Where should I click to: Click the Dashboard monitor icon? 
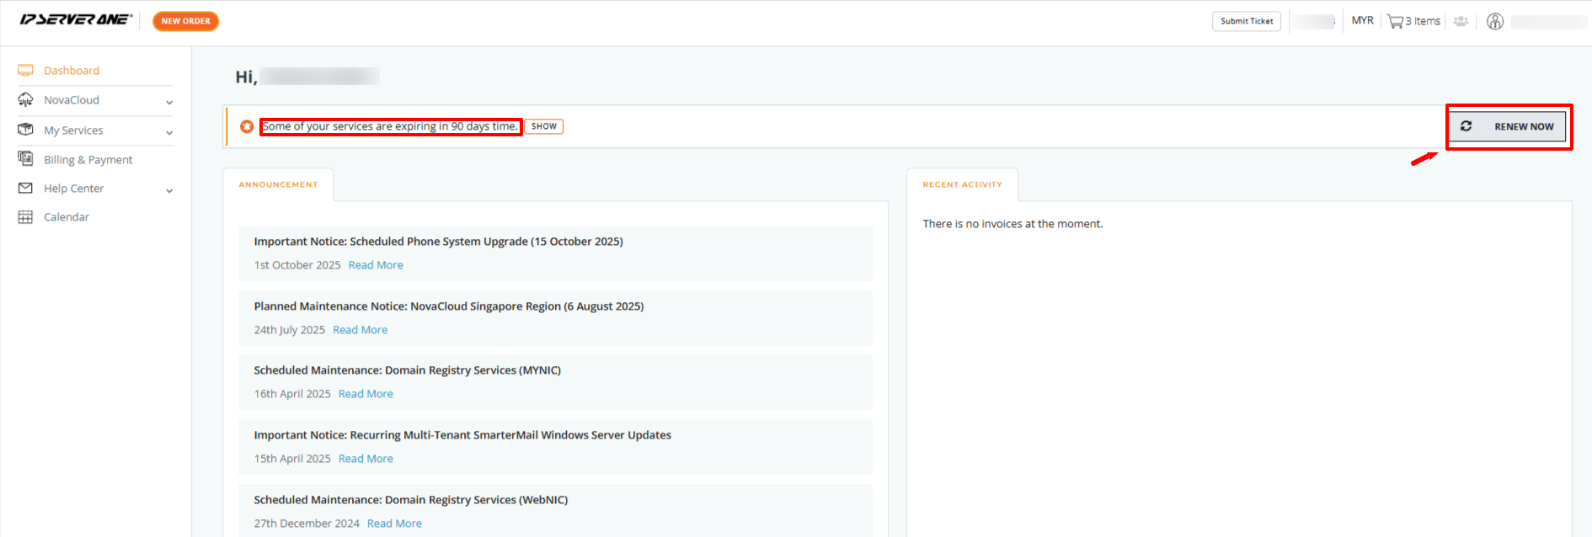tap(25, 71)
